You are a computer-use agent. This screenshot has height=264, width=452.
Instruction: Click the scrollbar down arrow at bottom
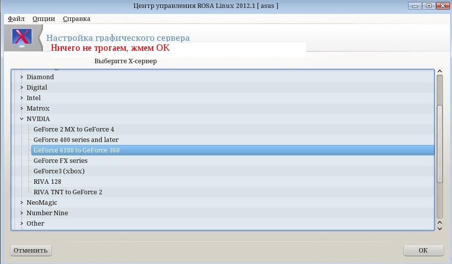point(440,229)
